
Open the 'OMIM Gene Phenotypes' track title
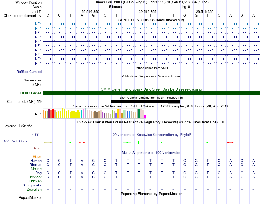[x=151, y=89]
